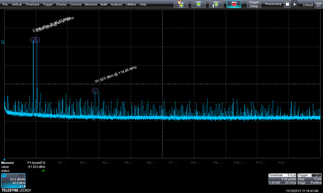Click the -51.523 dBm peak marker circle
The image size is (323, 193).
click(x=95, y=91)
